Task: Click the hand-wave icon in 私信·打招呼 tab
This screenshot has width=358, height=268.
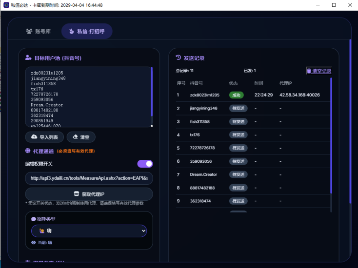Action: [x=72, y=31]
